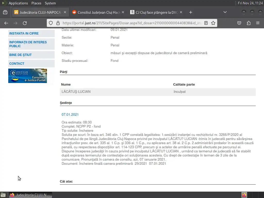The width and height of the screenshot is (264, 198).
Task: Select the Tip solutie: Încheiere line
Action: click(x=77, y=131)
